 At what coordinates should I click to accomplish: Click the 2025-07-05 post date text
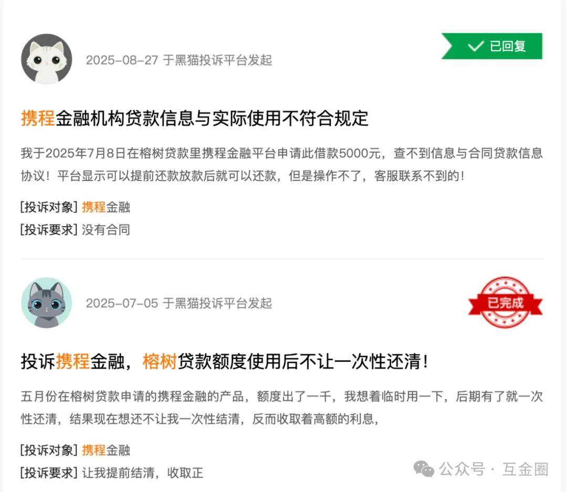pyautogui.click(x=122, y=303)
